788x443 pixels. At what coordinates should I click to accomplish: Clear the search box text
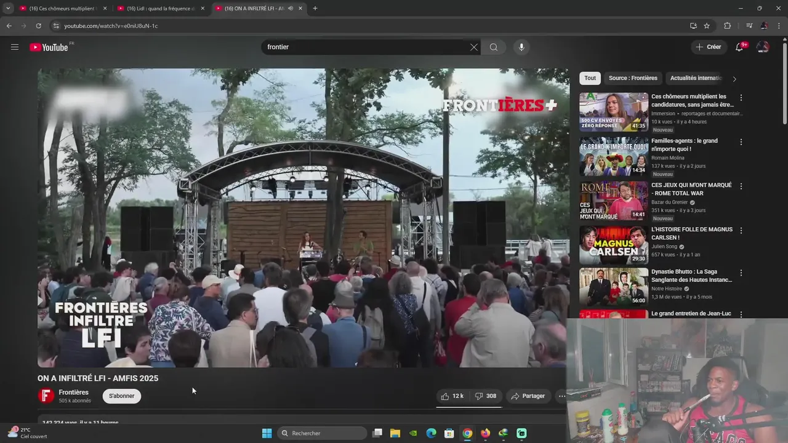[x=474, y=47]
